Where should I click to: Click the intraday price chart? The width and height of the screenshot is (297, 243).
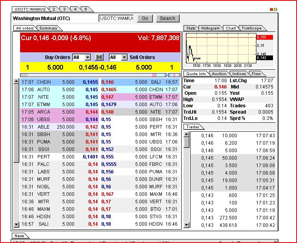coord(221,48)
